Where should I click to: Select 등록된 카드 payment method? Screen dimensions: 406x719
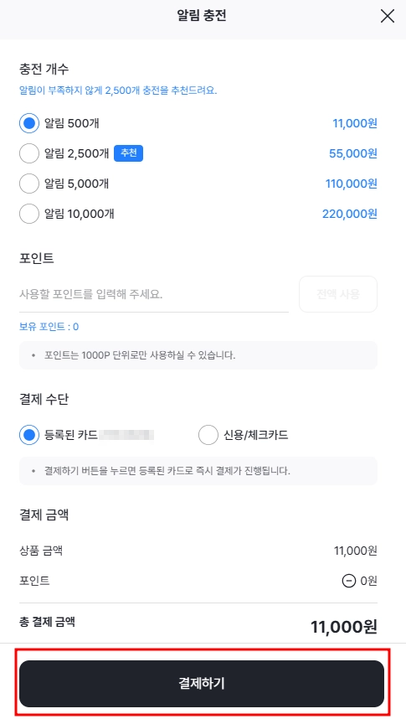point(28,435)
